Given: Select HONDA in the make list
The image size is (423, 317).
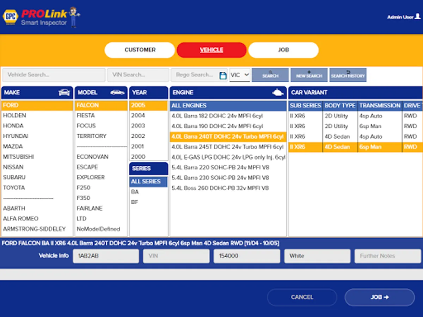Looking at the screenshot, I should (37, 126).
